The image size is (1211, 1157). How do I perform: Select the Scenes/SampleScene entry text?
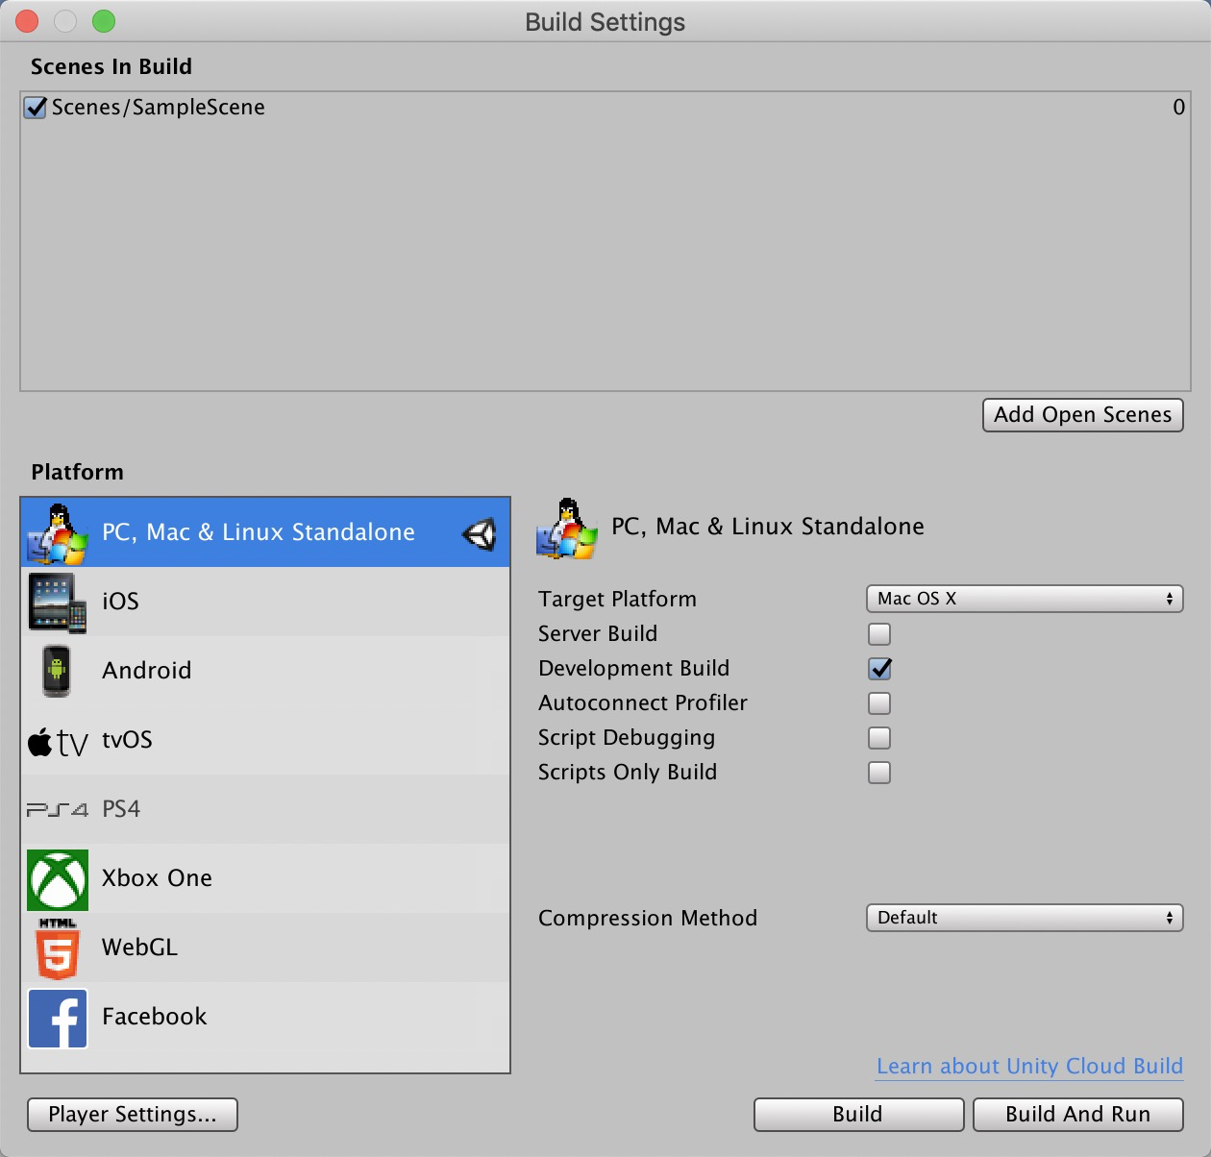[159, 108]
